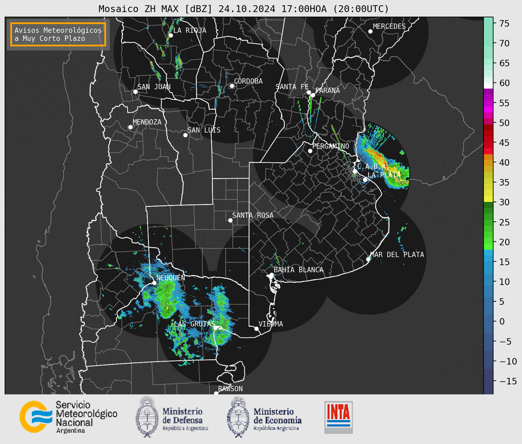Click the Ministerio de Economía text
Screen dimensions: 522x444
click(x=278, y=419)
